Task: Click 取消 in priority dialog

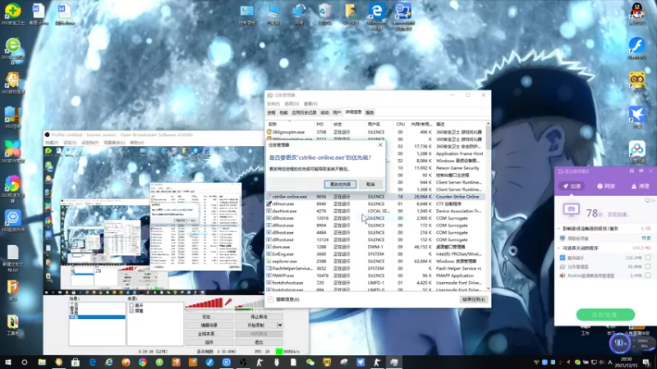Action: tap(370, 184)
